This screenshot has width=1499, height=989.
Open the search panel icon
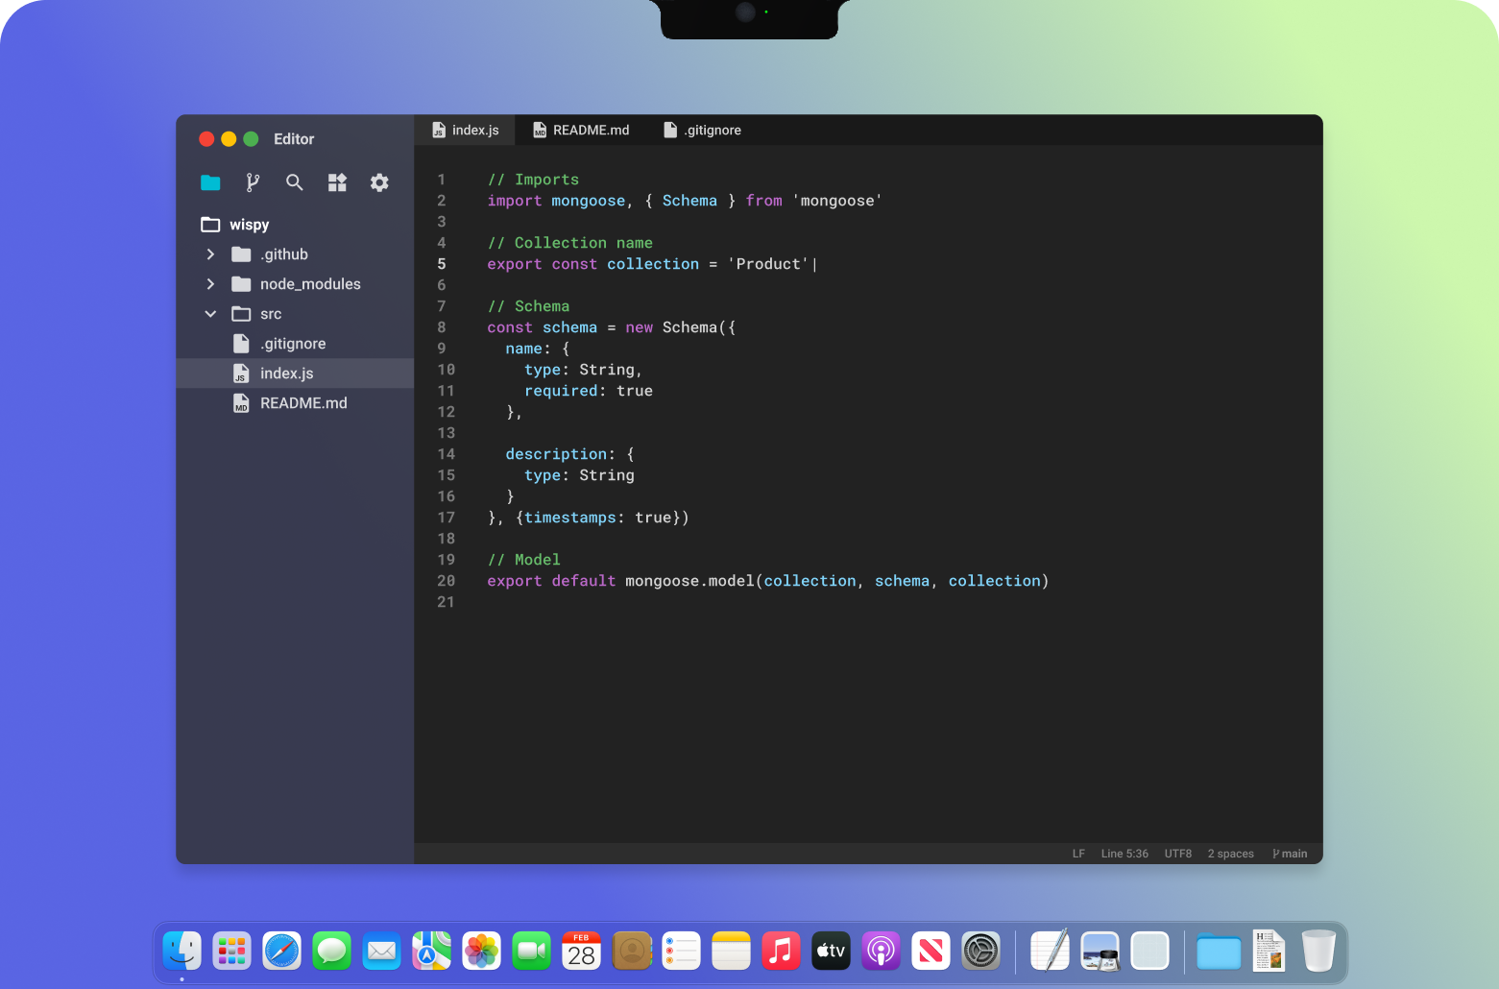[x=295, y=182]
